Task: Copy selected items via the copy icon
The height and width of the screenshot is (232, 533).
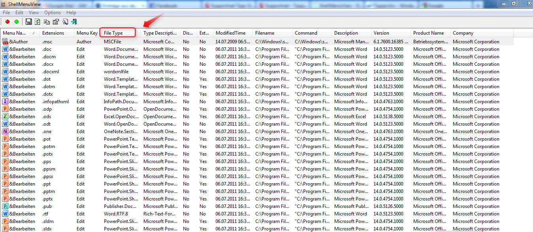Action: point(47,21)
